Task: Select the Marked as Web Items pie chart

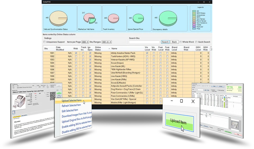Action: pyautogui.click(x=89, y=18)
